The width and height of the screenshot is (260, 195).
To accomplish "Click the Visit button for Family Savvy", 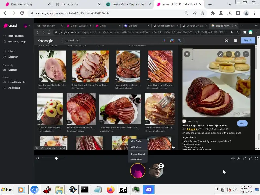I will tap(242, 123).
